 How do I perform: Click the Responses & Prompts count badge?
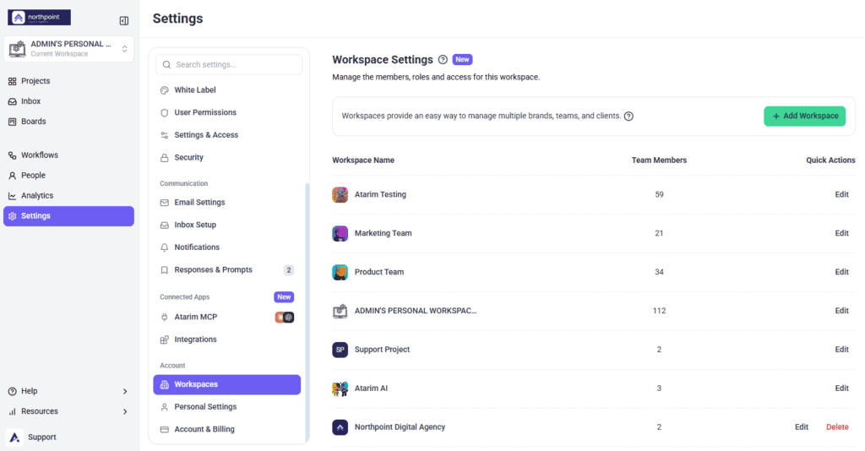(x=289, y=270)
